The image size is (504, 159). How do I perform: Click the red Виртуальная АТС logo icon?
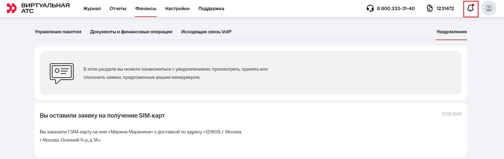point(12,8)
